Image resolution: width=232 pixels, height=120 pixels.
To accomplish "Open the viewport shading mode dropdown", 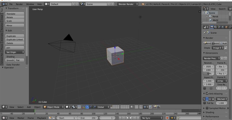I will point(68,107).
